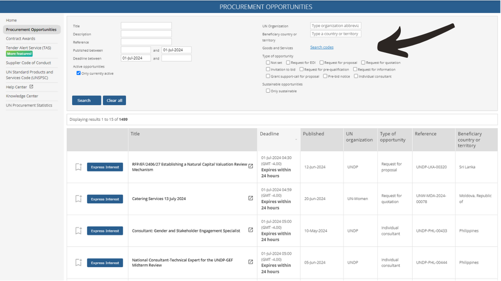This screenshot has height=281, width=501.
Task: Click Published between end date 01-Jul-2024
Action: coord(176,50)
